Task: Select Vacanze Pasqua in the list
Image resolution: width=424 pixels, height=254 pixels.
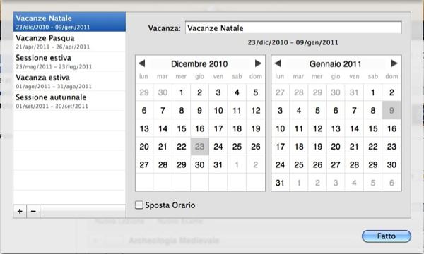Action: pyautogui.click(x=69, y=42)
